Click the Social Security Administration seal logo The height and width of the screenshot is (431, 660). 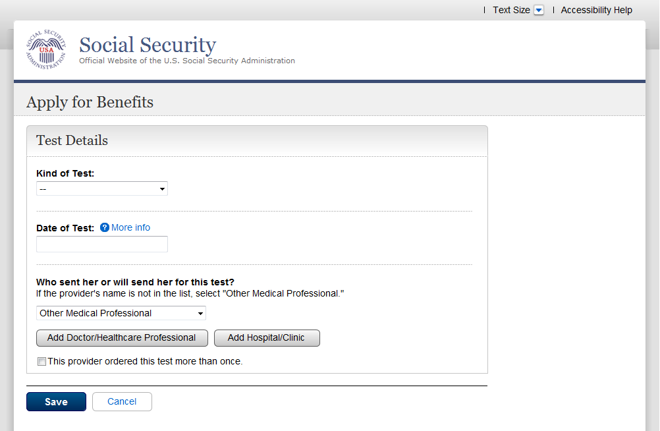click(46, 50)
